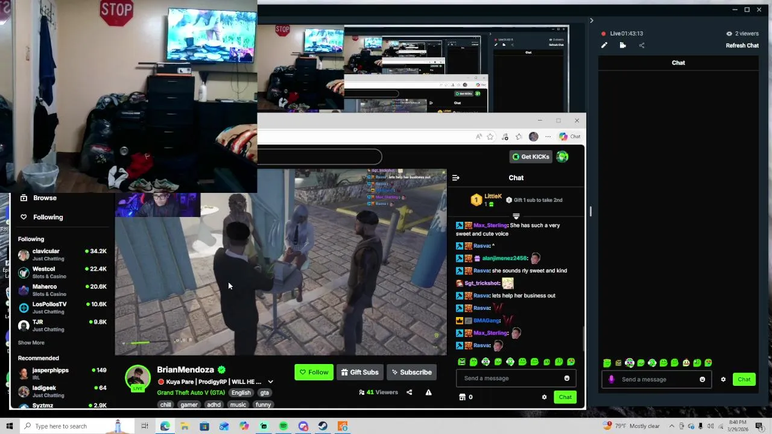Image resolution: width=772 pixels, height=434 pixels.
Task: Click the English language tag
Action: coord(241,392)
